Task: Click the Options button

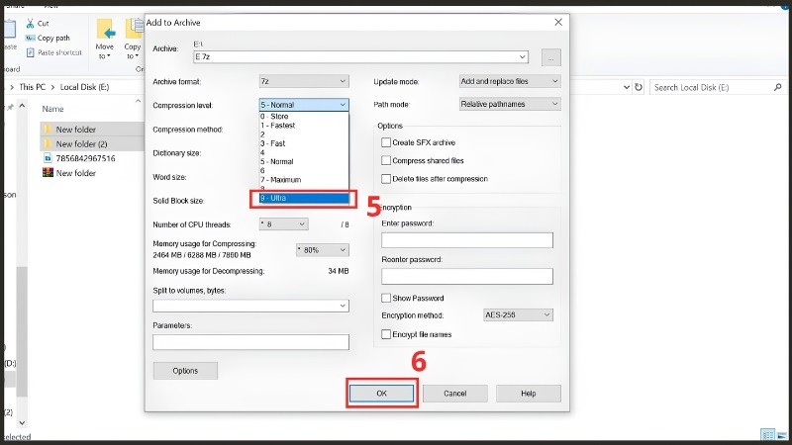Action: pos(185,371)
